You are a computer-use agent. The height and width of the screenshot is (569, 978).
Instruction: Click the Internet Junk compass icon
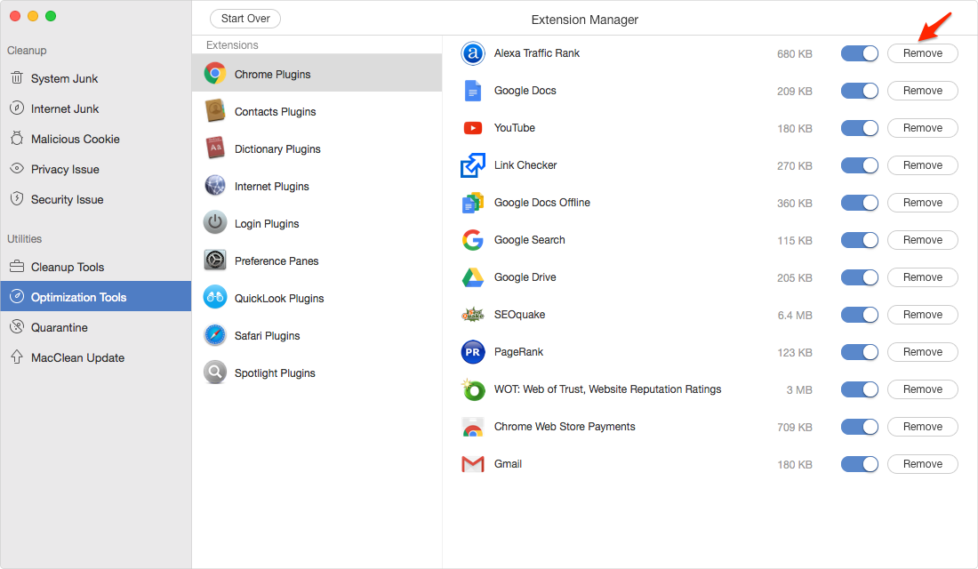[x=17, y=108]
